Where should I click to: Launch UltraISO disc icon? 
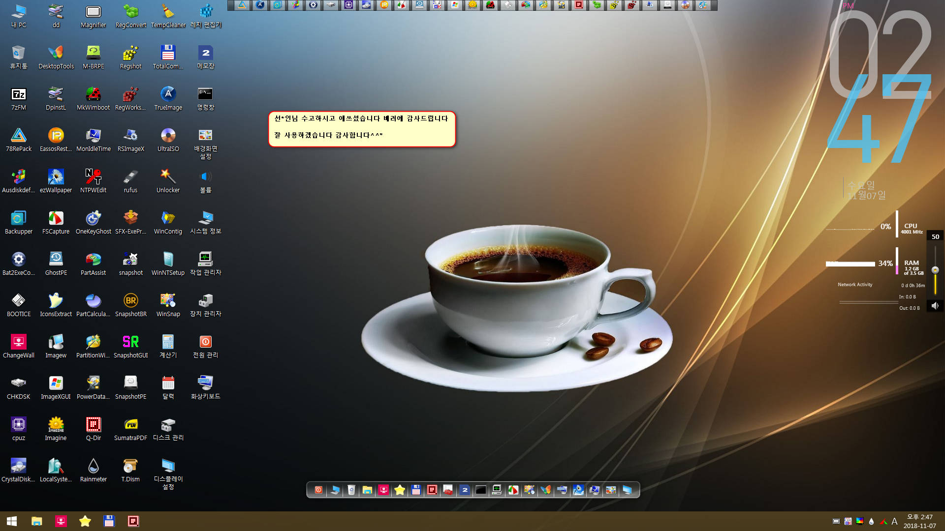point(168,139)
